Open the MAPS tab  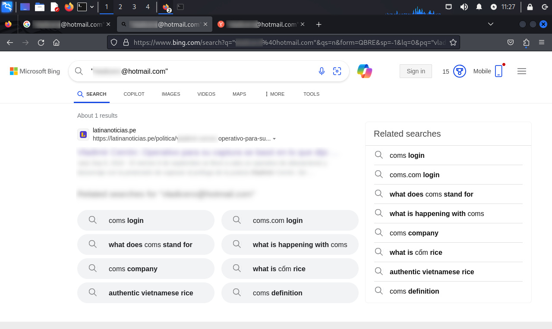(239, 94)
